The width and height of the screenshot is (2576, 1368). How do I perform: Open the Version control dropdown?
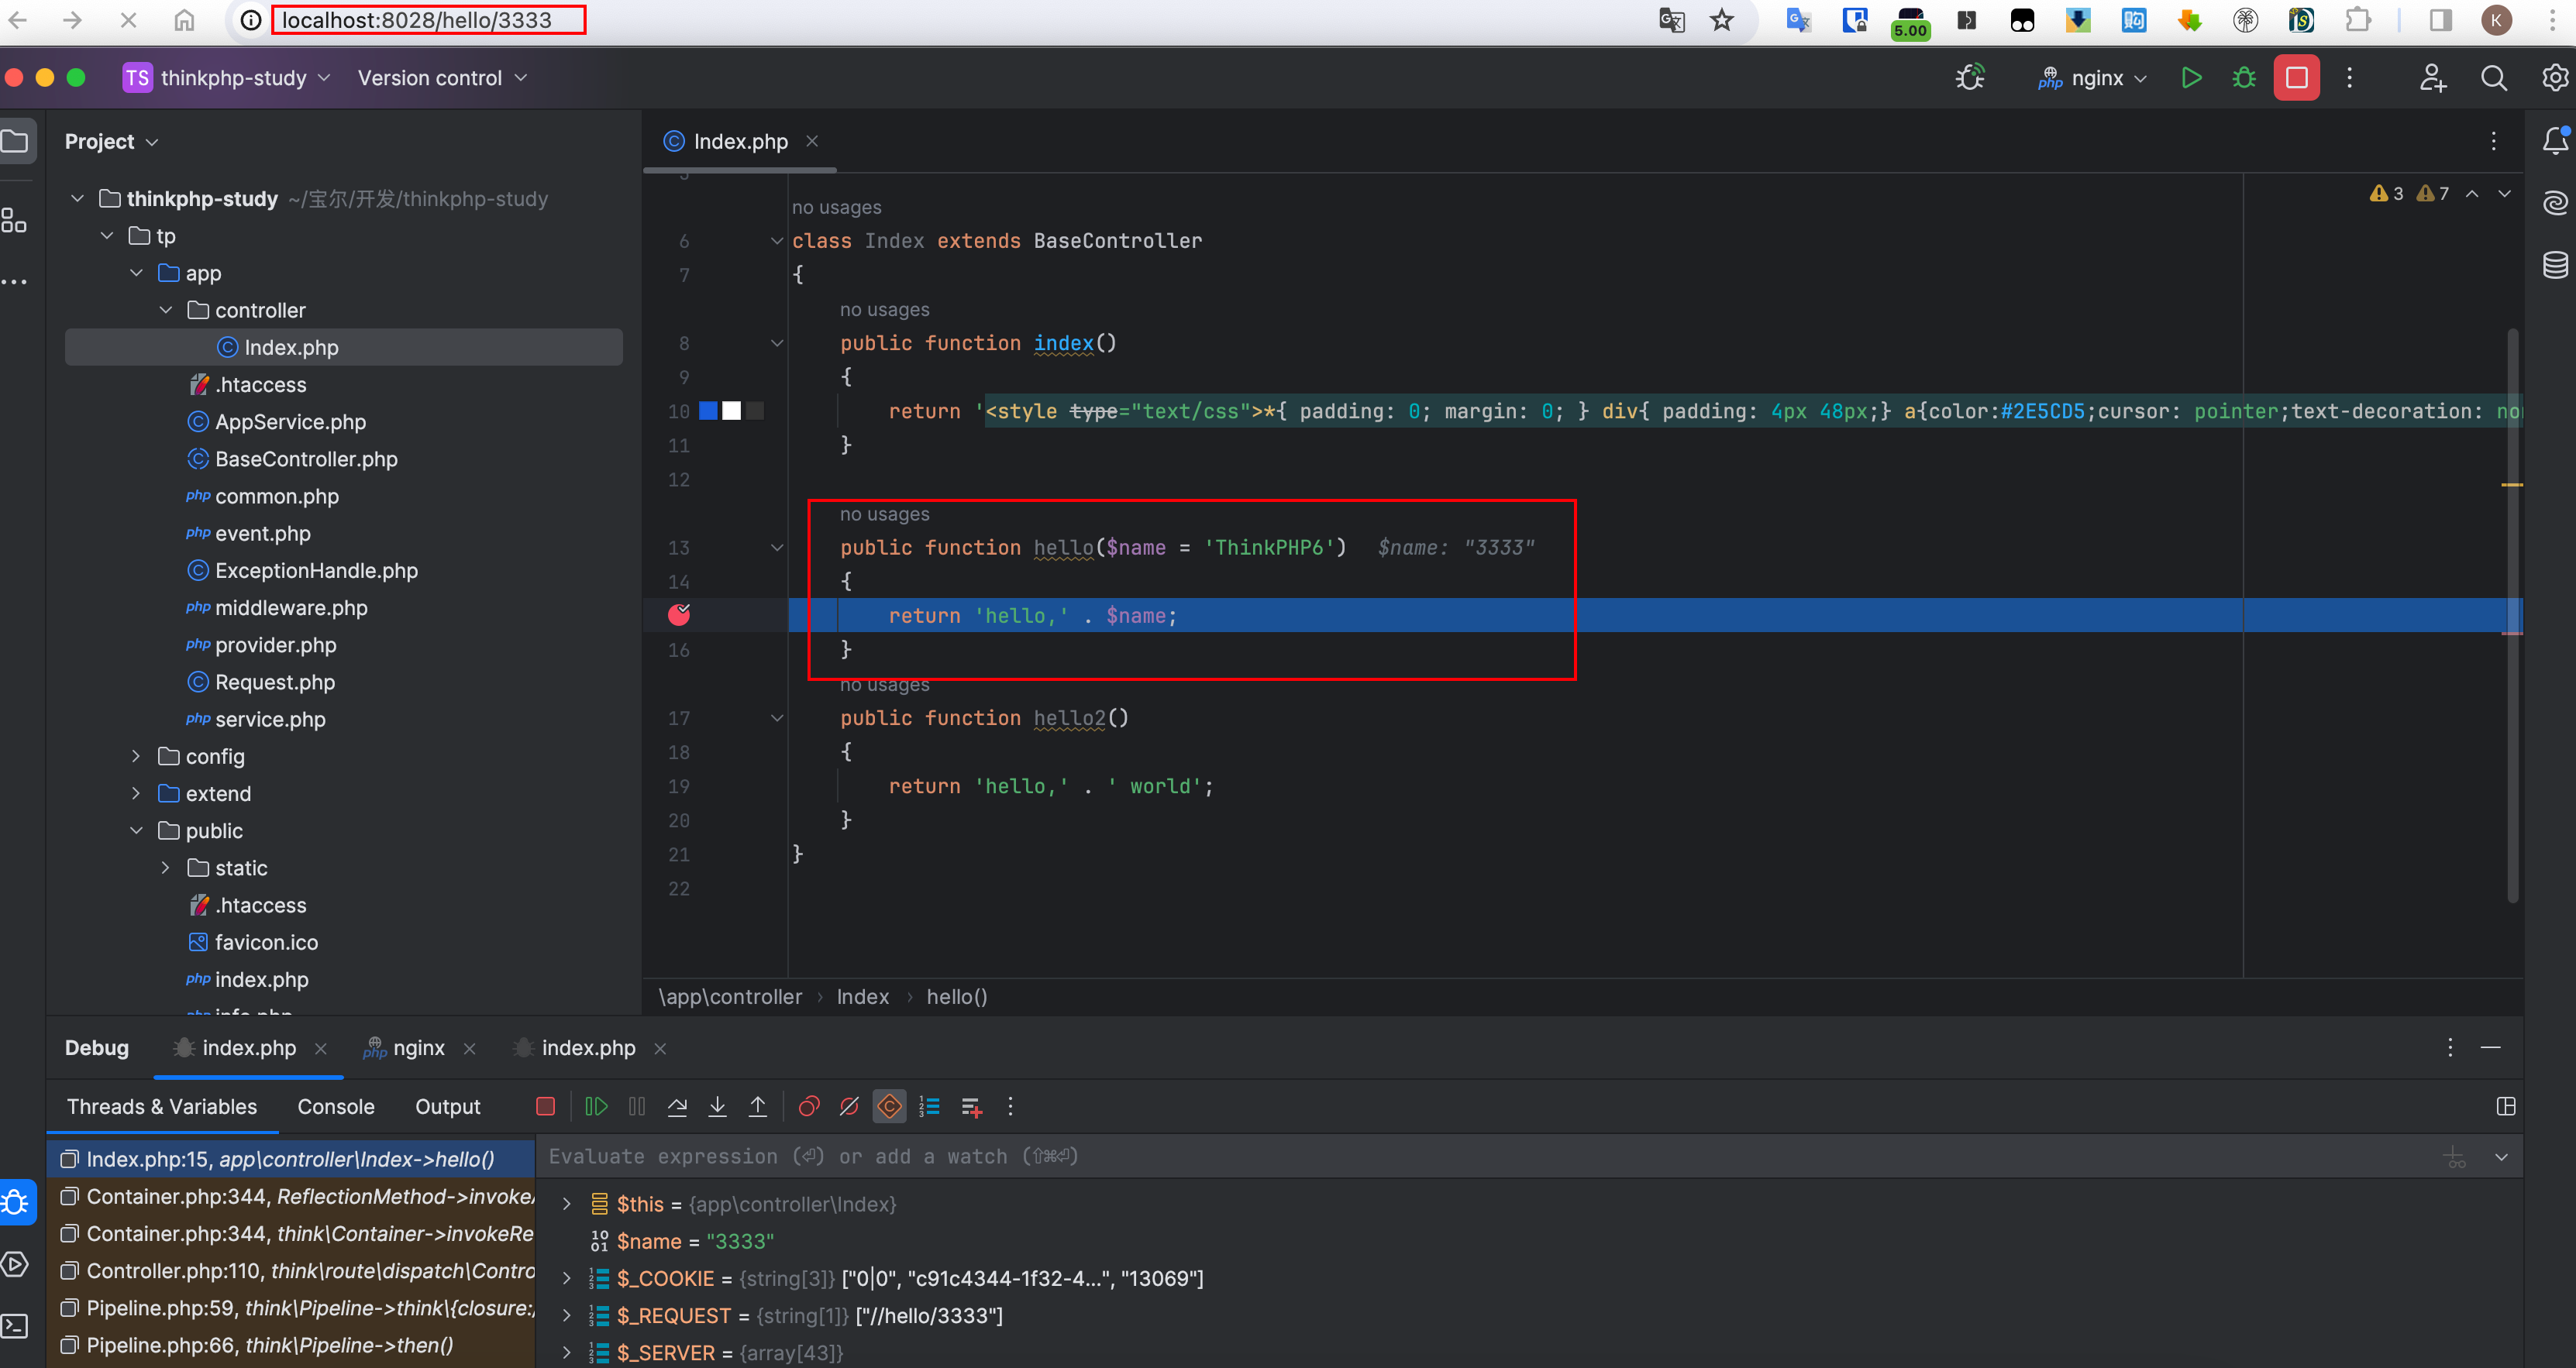442,78
